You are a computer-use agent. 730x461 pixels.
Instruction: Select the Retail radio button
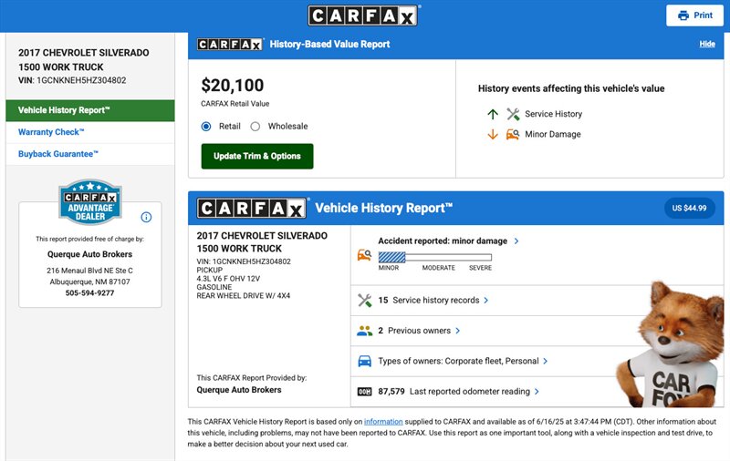206,127
